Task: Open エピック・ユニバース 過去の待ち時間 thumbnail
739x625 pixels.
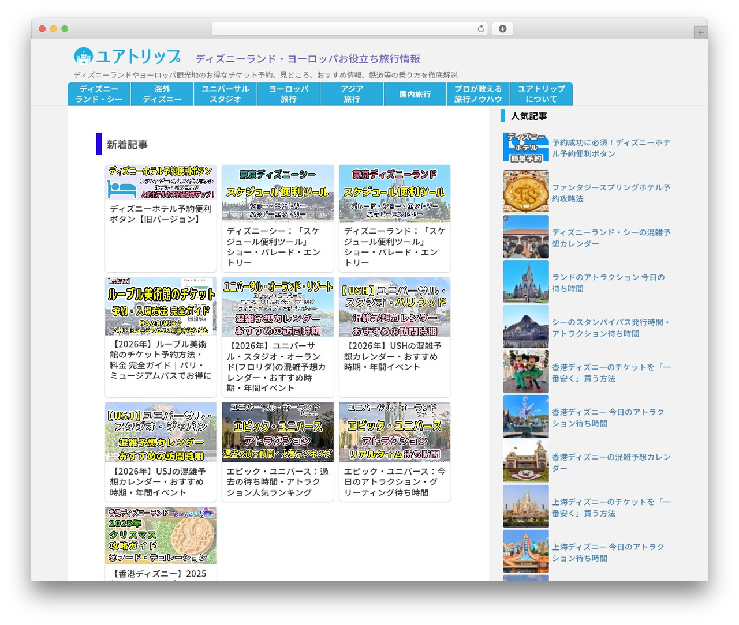Action: [278, 432]
